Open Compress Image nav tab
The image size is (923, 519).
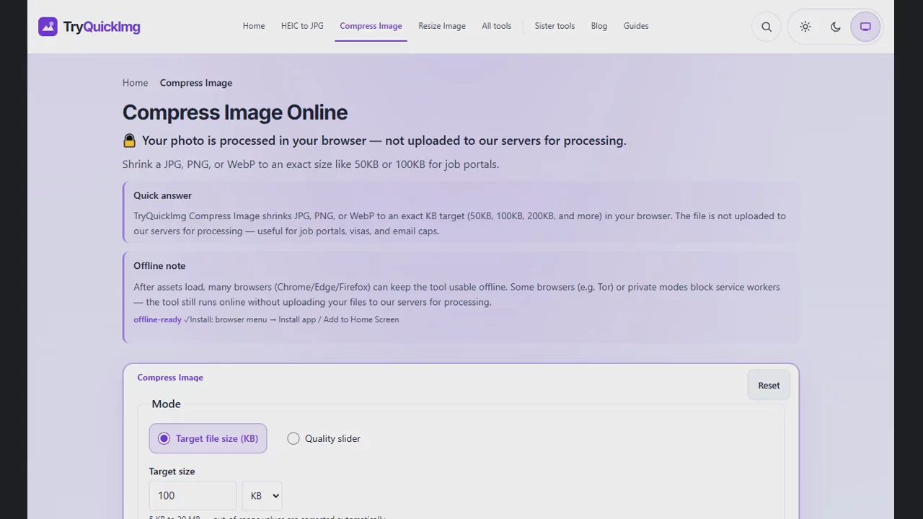[x=371, y=26]
